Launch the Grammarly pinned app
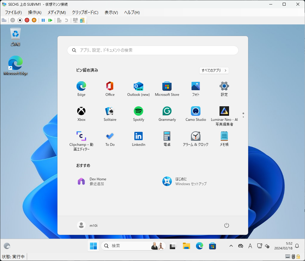The image size is (305, 261). tap(167, 114)
